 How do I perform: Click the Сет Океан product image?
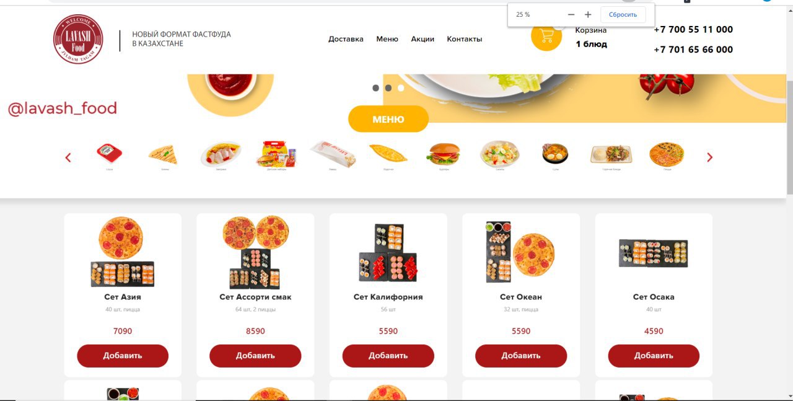coord(520,252)
